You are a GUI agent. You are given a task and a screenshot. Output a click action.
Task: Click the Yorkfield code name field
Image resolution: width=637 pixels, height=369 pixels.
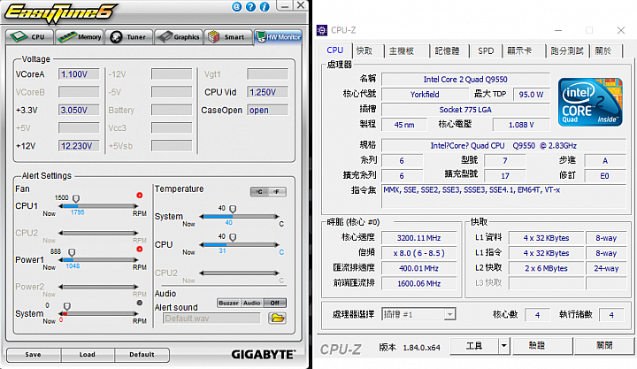point(425,95)
